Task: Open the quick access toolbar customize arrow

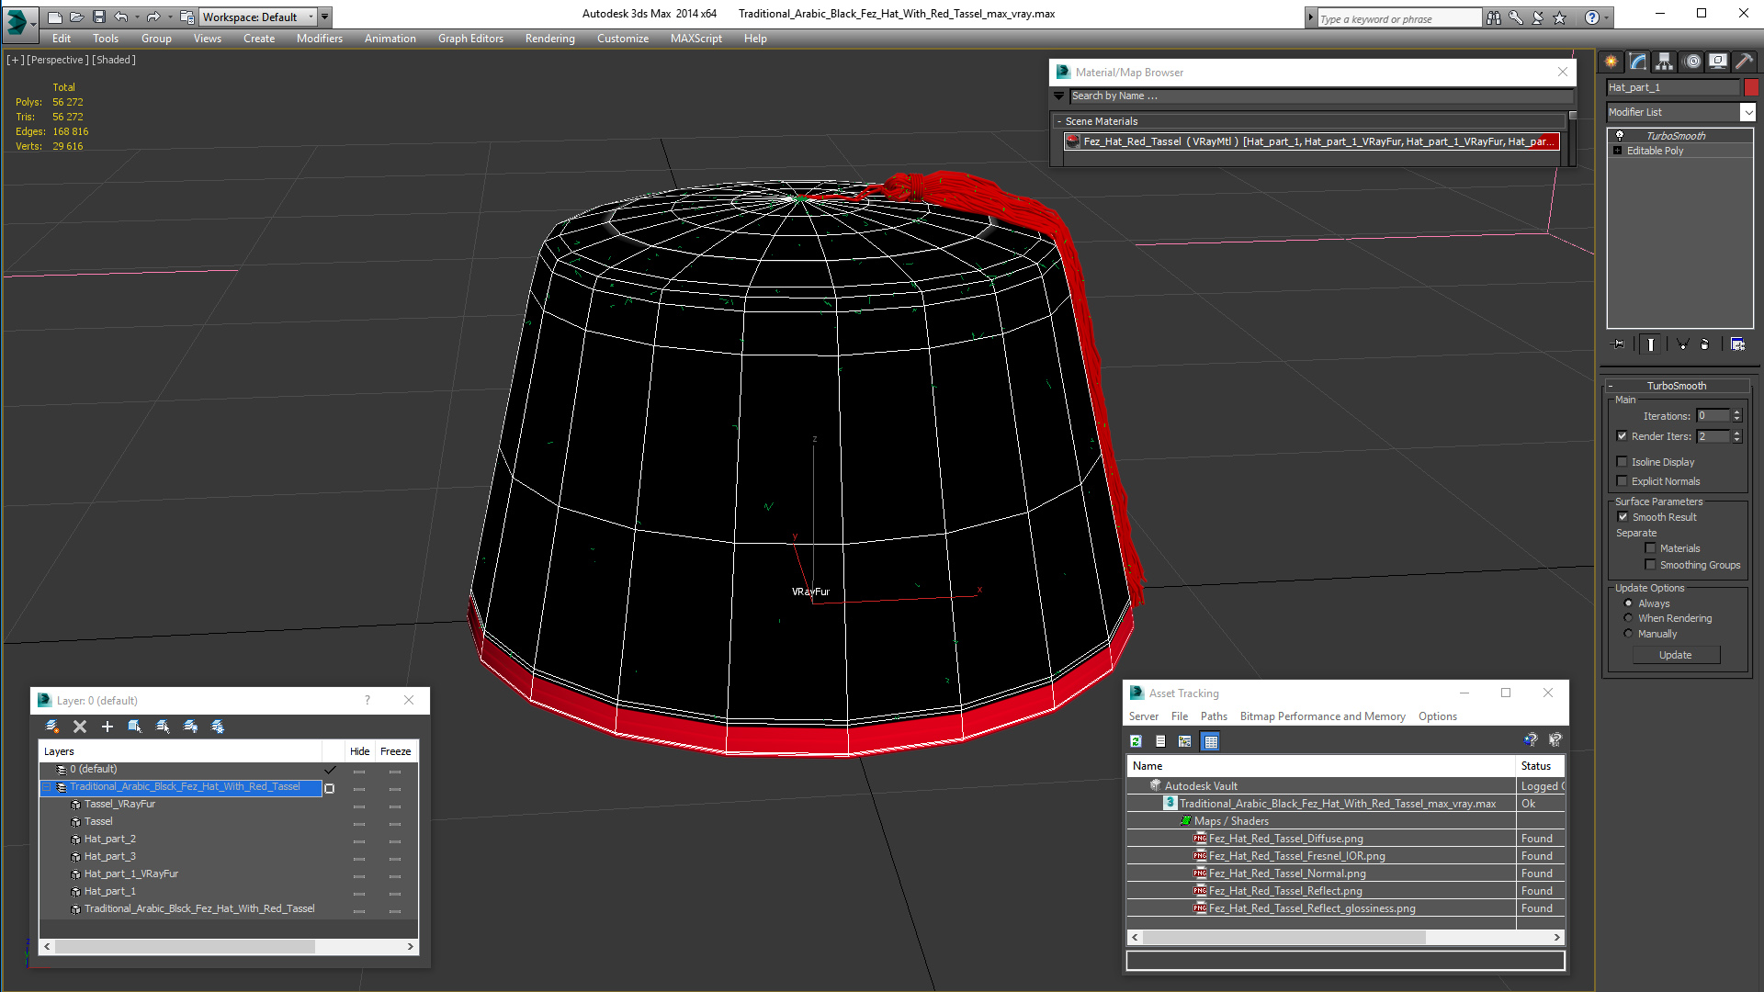Action: (x=325, y=17)
